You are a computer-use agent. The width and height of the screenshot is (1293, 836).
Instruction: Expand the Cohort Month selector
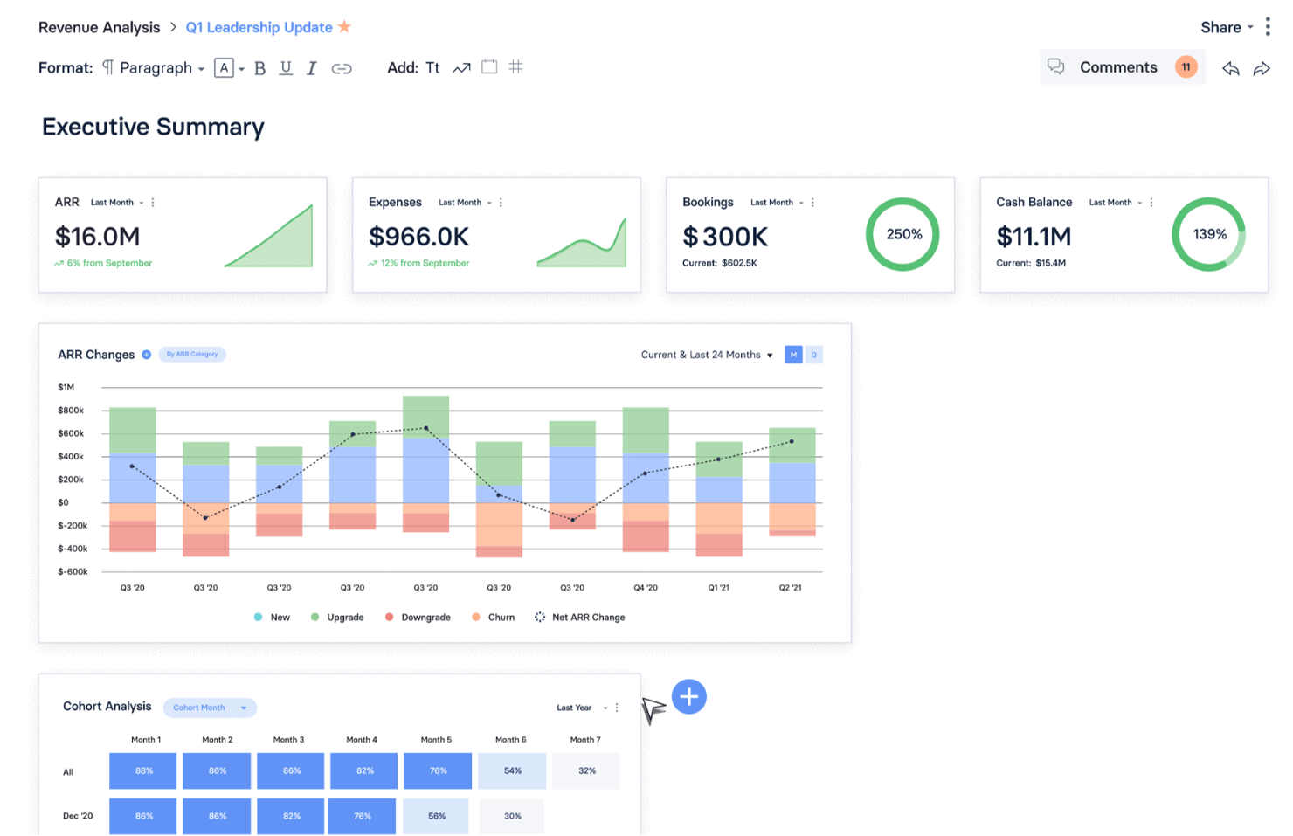click(210, 708)
